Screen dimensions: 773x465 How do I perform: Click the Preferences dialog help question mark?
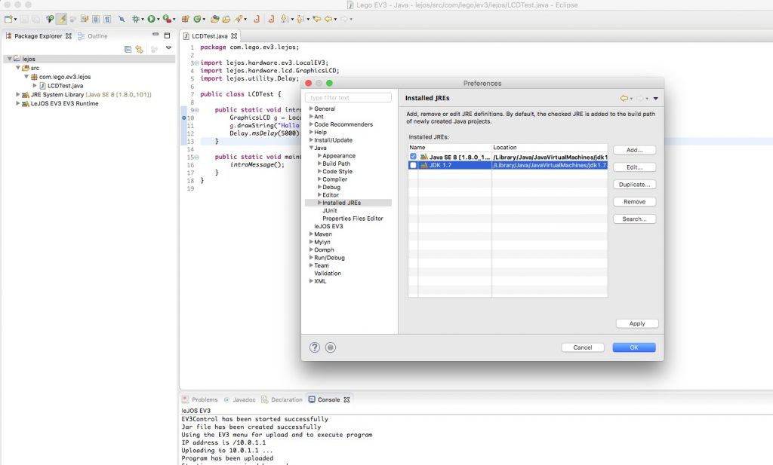[315, 347]
